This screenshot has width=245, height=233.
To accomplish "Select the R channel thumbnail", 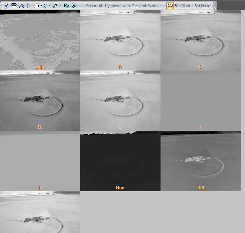I will point(120,40).
